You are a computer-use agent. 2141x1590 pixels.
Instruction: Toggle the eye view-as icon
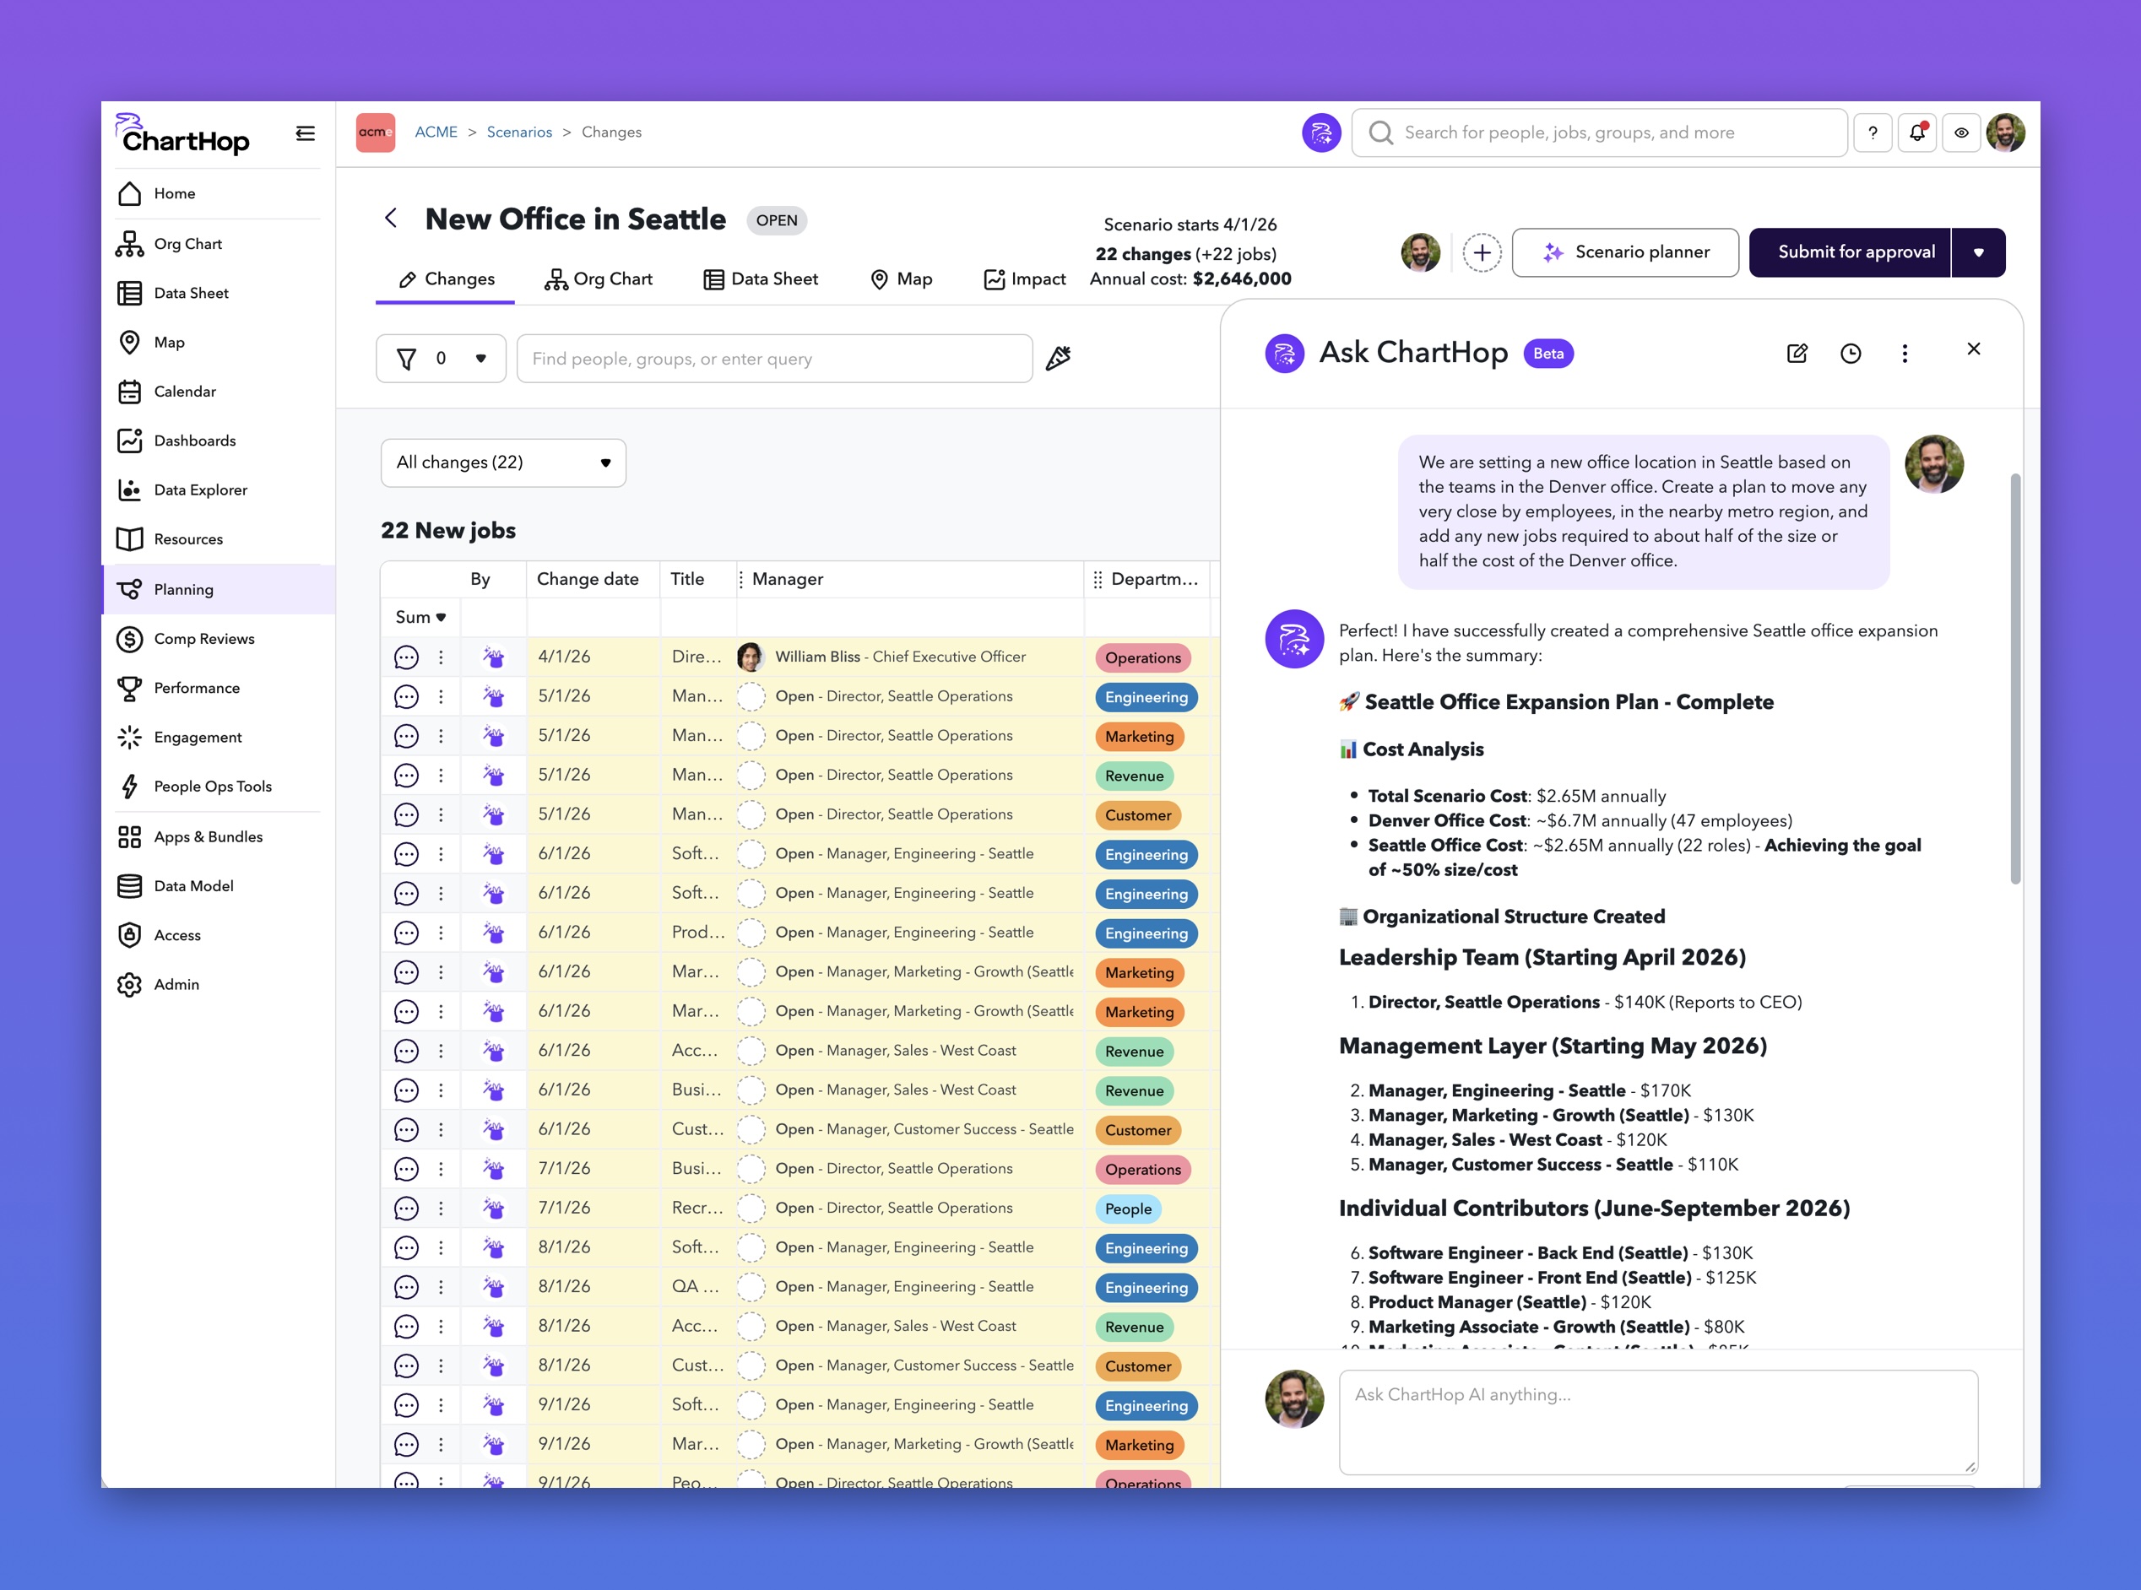coord(1961,132)
